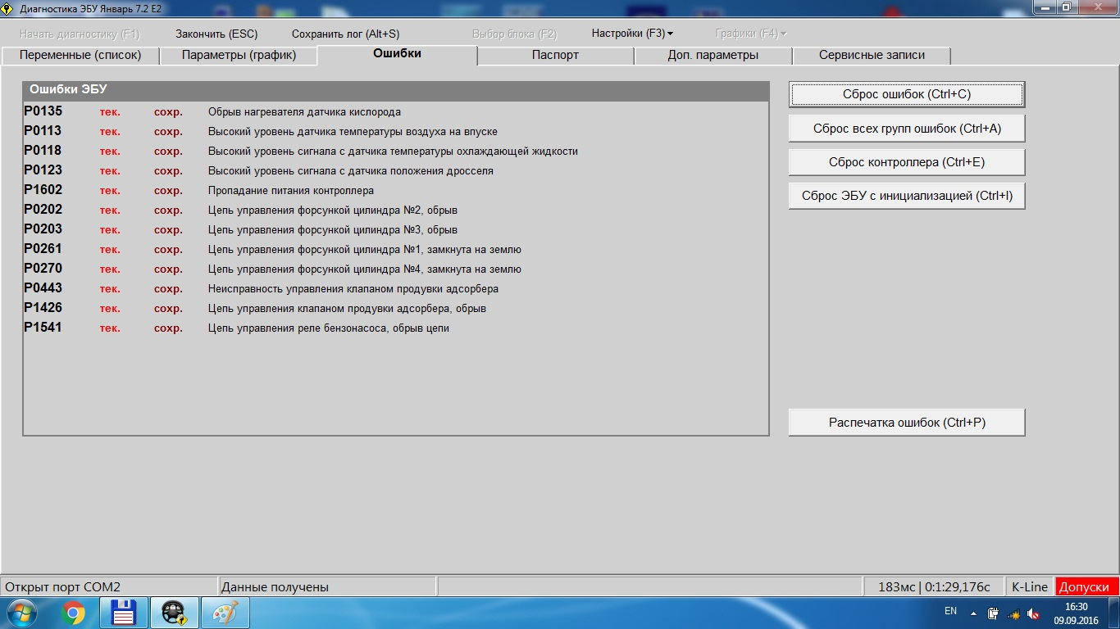Click Неисправность управления клапаном продувки адсорбера
1120x629 pixels.
click(x=353, y=289)
